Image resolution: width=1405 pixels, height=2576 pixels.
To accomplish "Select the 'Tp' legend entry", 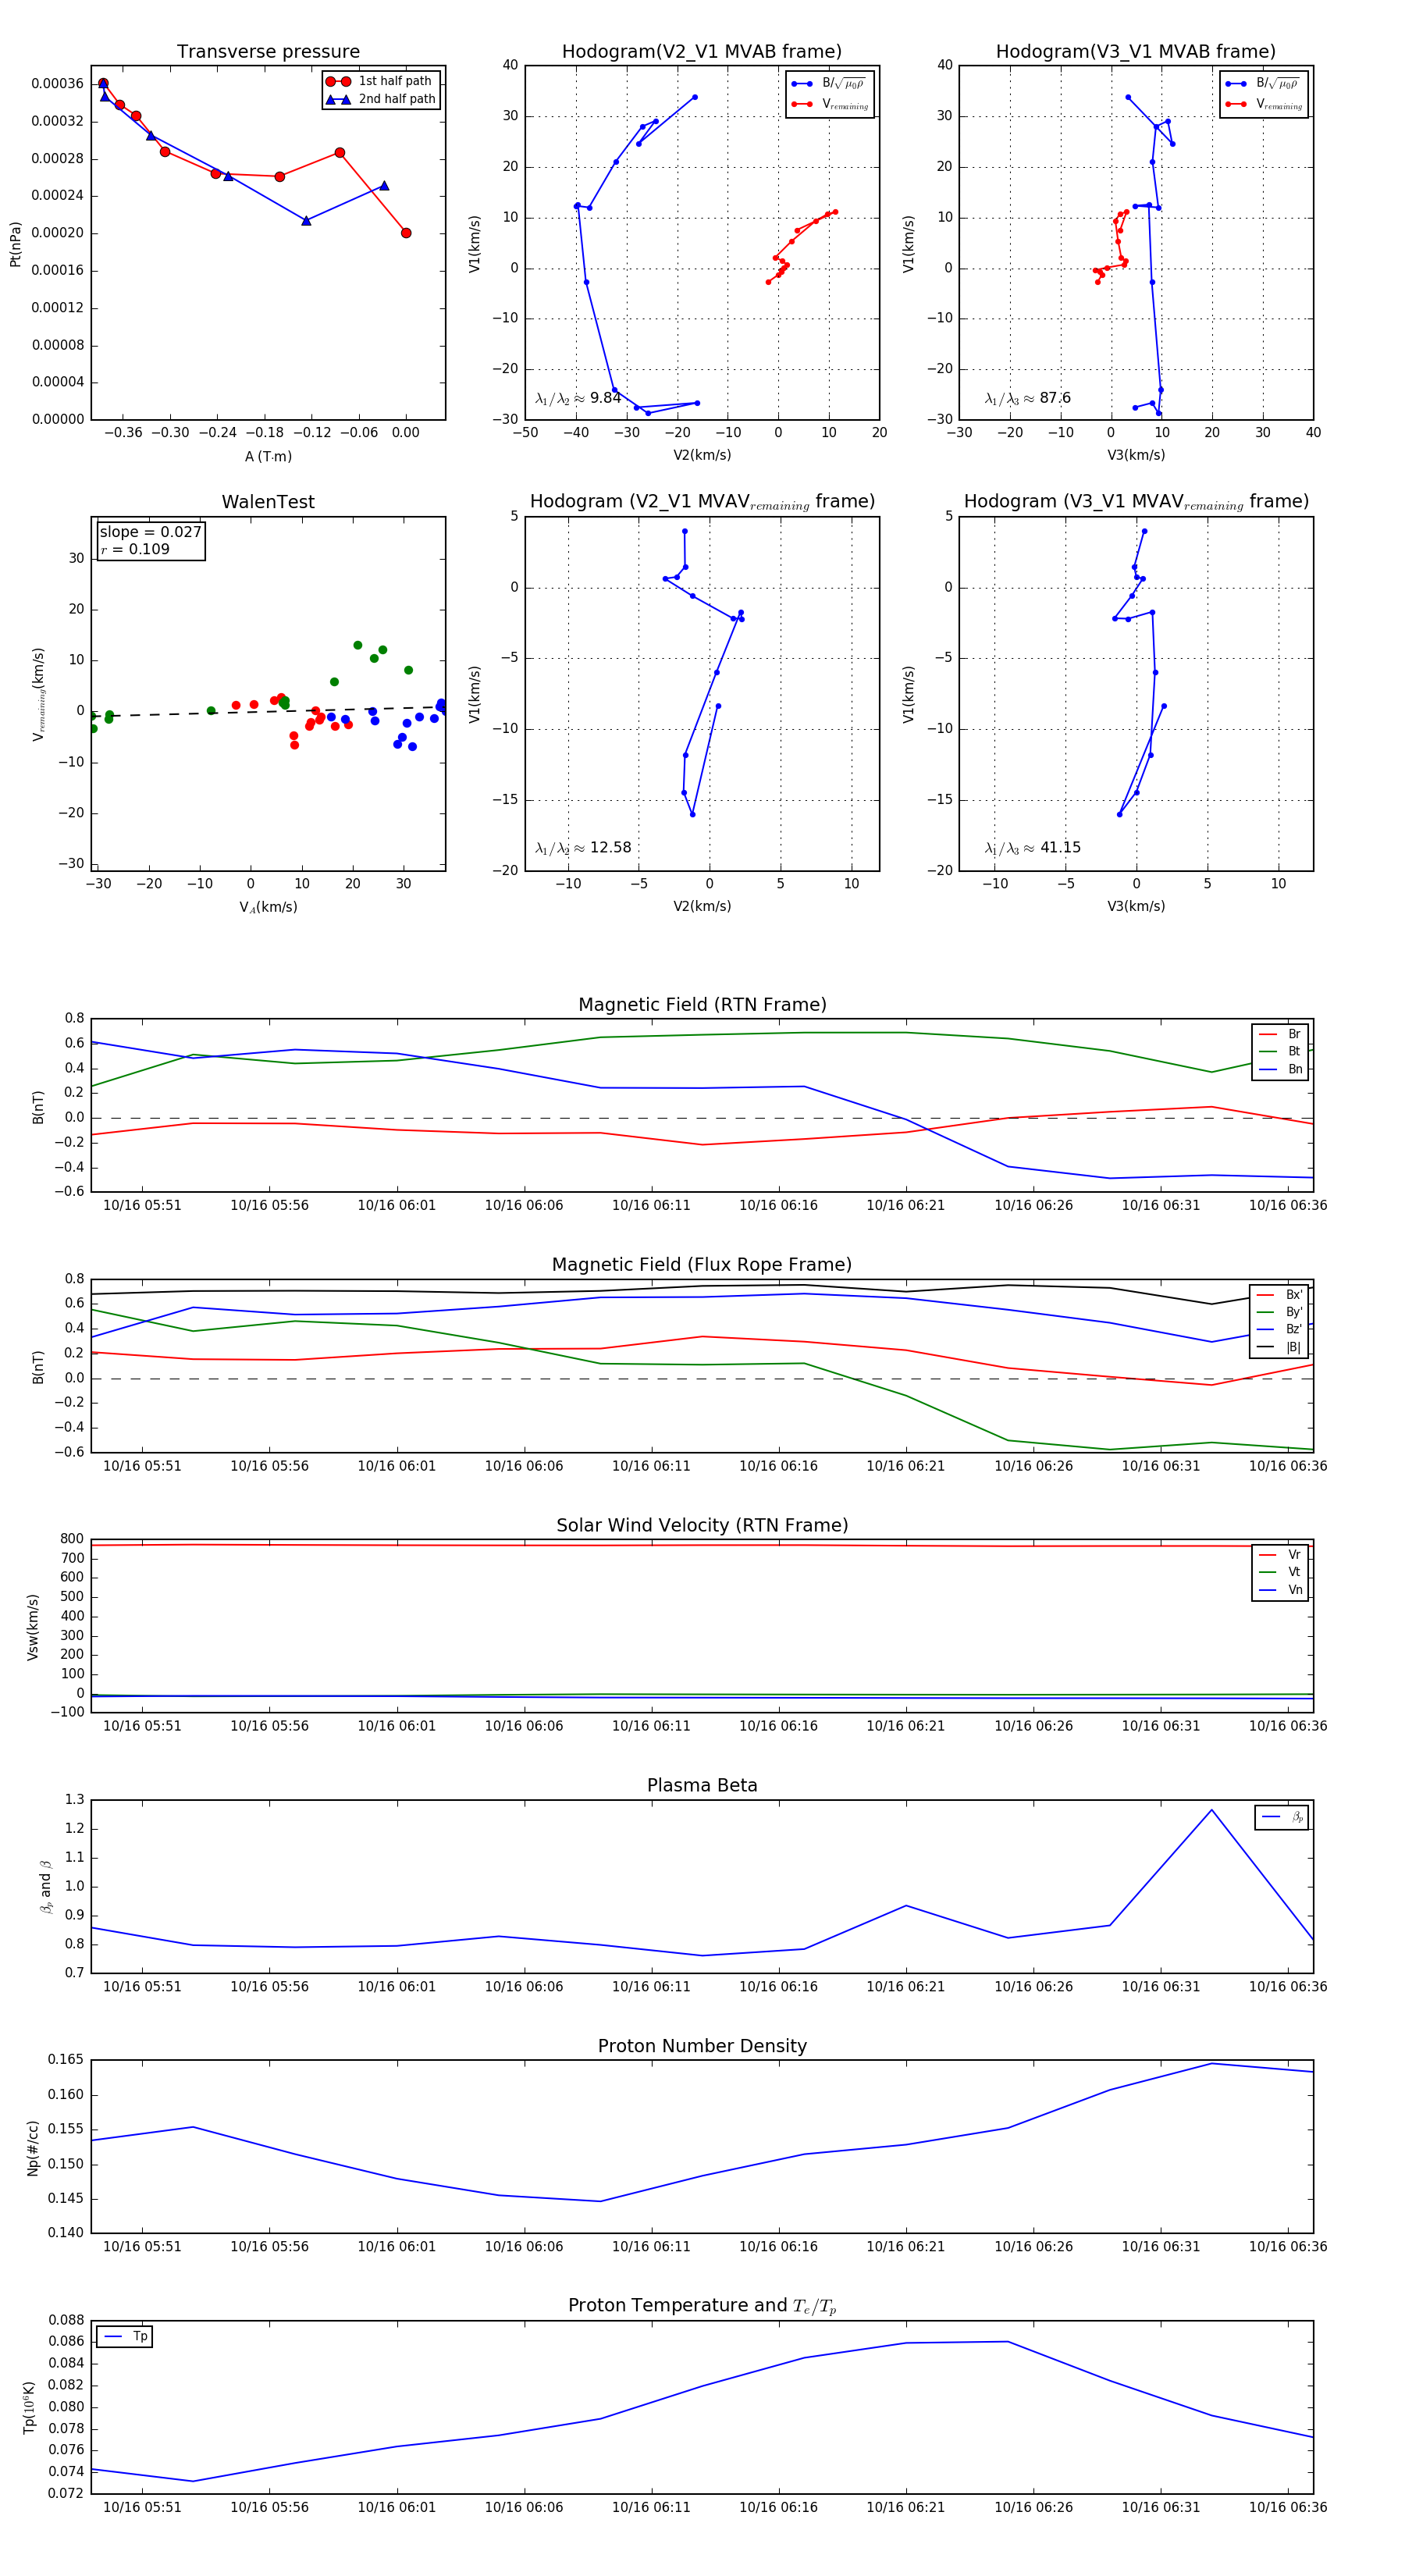I will click(125, 2337).
